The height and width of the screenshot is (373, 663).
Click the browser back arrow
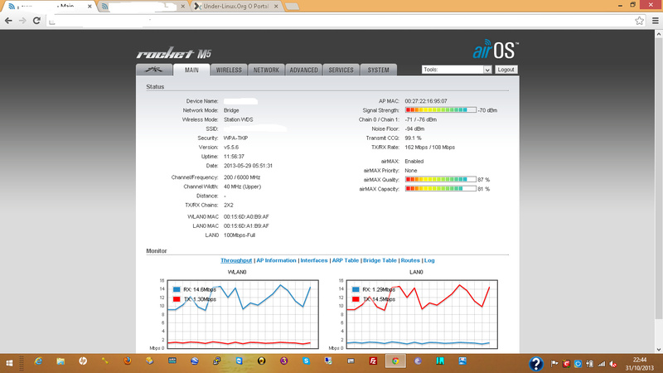(x=8, y=19)
